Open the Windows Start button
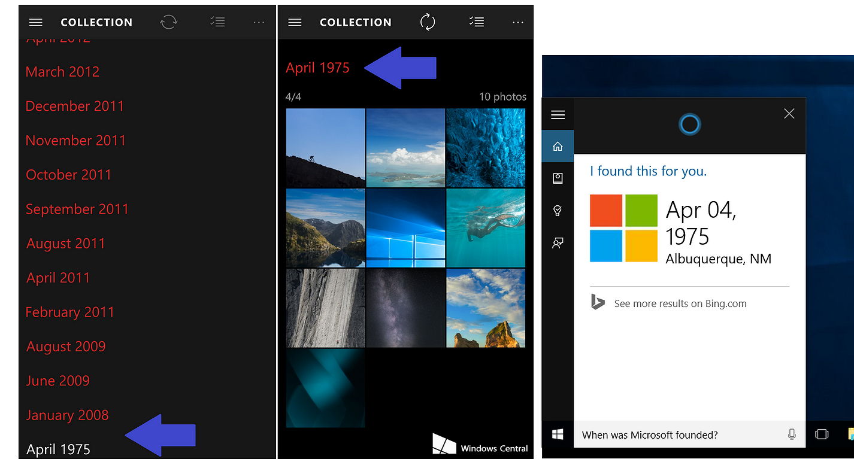This screenshot has height=465, width=854. coord(558,434)
